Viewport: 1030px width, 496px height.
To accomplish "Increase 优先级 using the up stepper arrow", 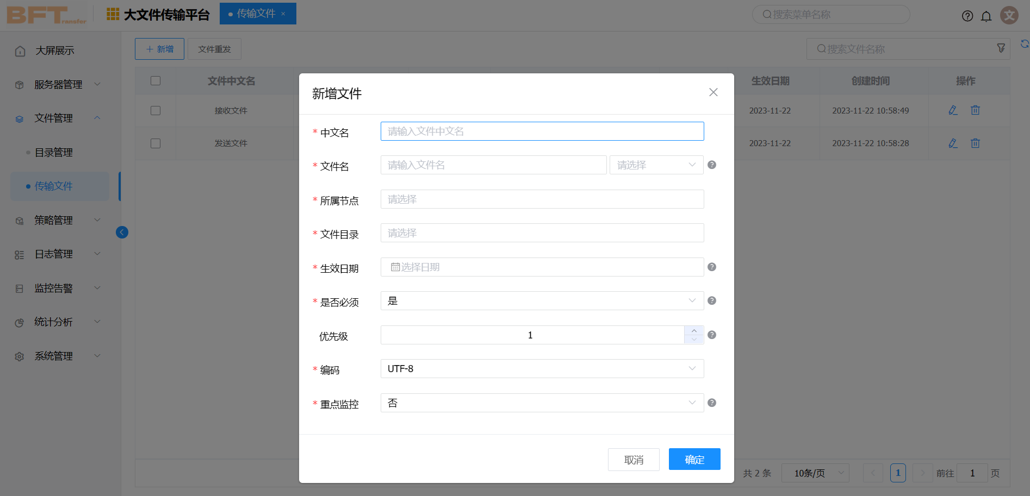I will click(x=693, y=331).
